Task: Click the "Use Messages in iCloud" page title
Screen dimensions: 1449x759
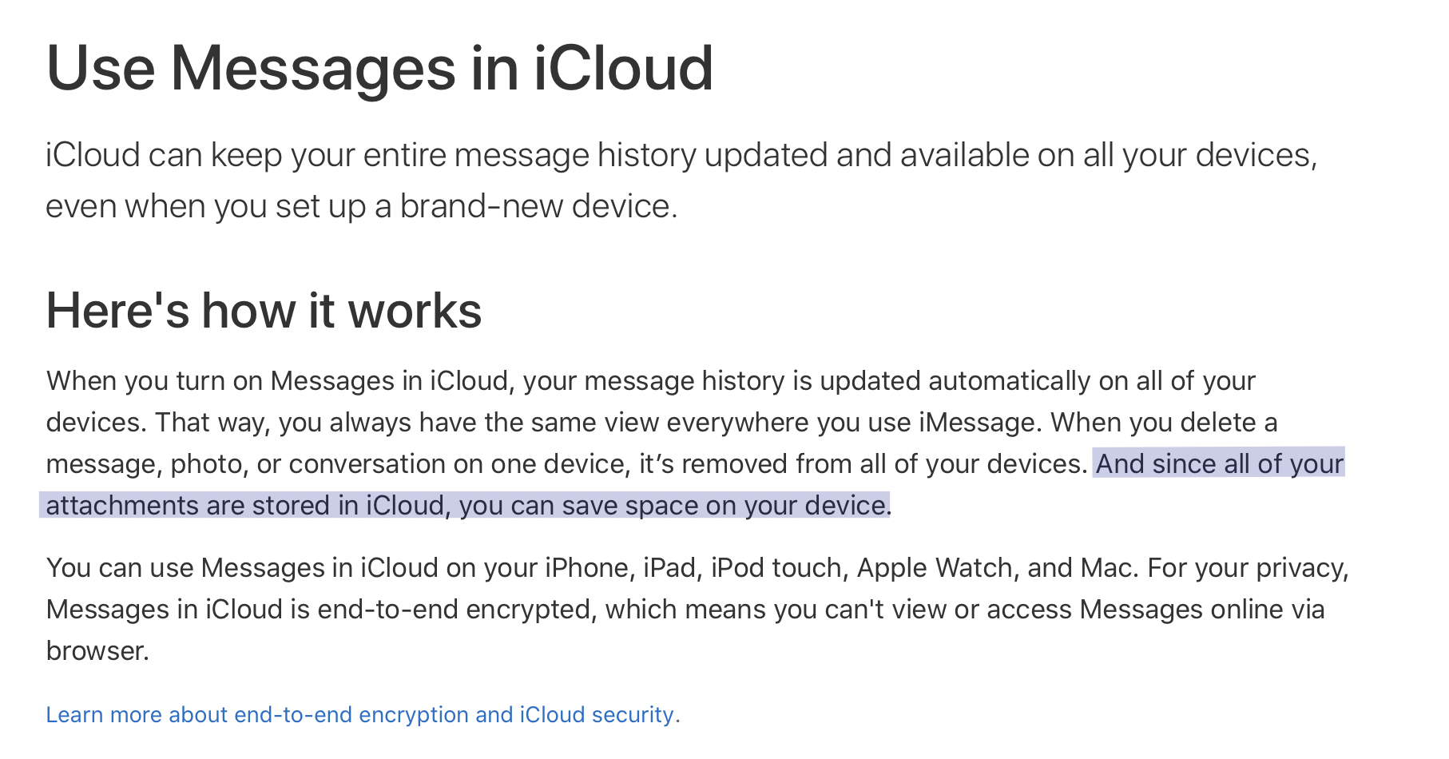Action: [379, 68]
